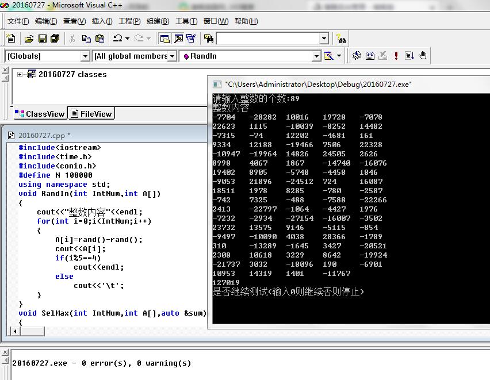Click the console prompt 是否继续测试 line
Image resolution: width=490 pixels, height=380 pixels.
(288, 292)
